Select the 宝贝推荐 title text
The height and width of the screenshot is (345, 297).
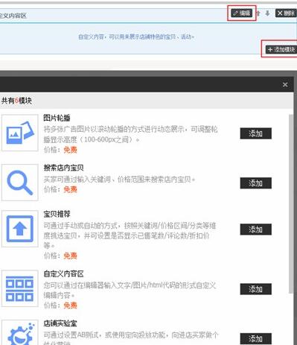[x=57, y=214]
